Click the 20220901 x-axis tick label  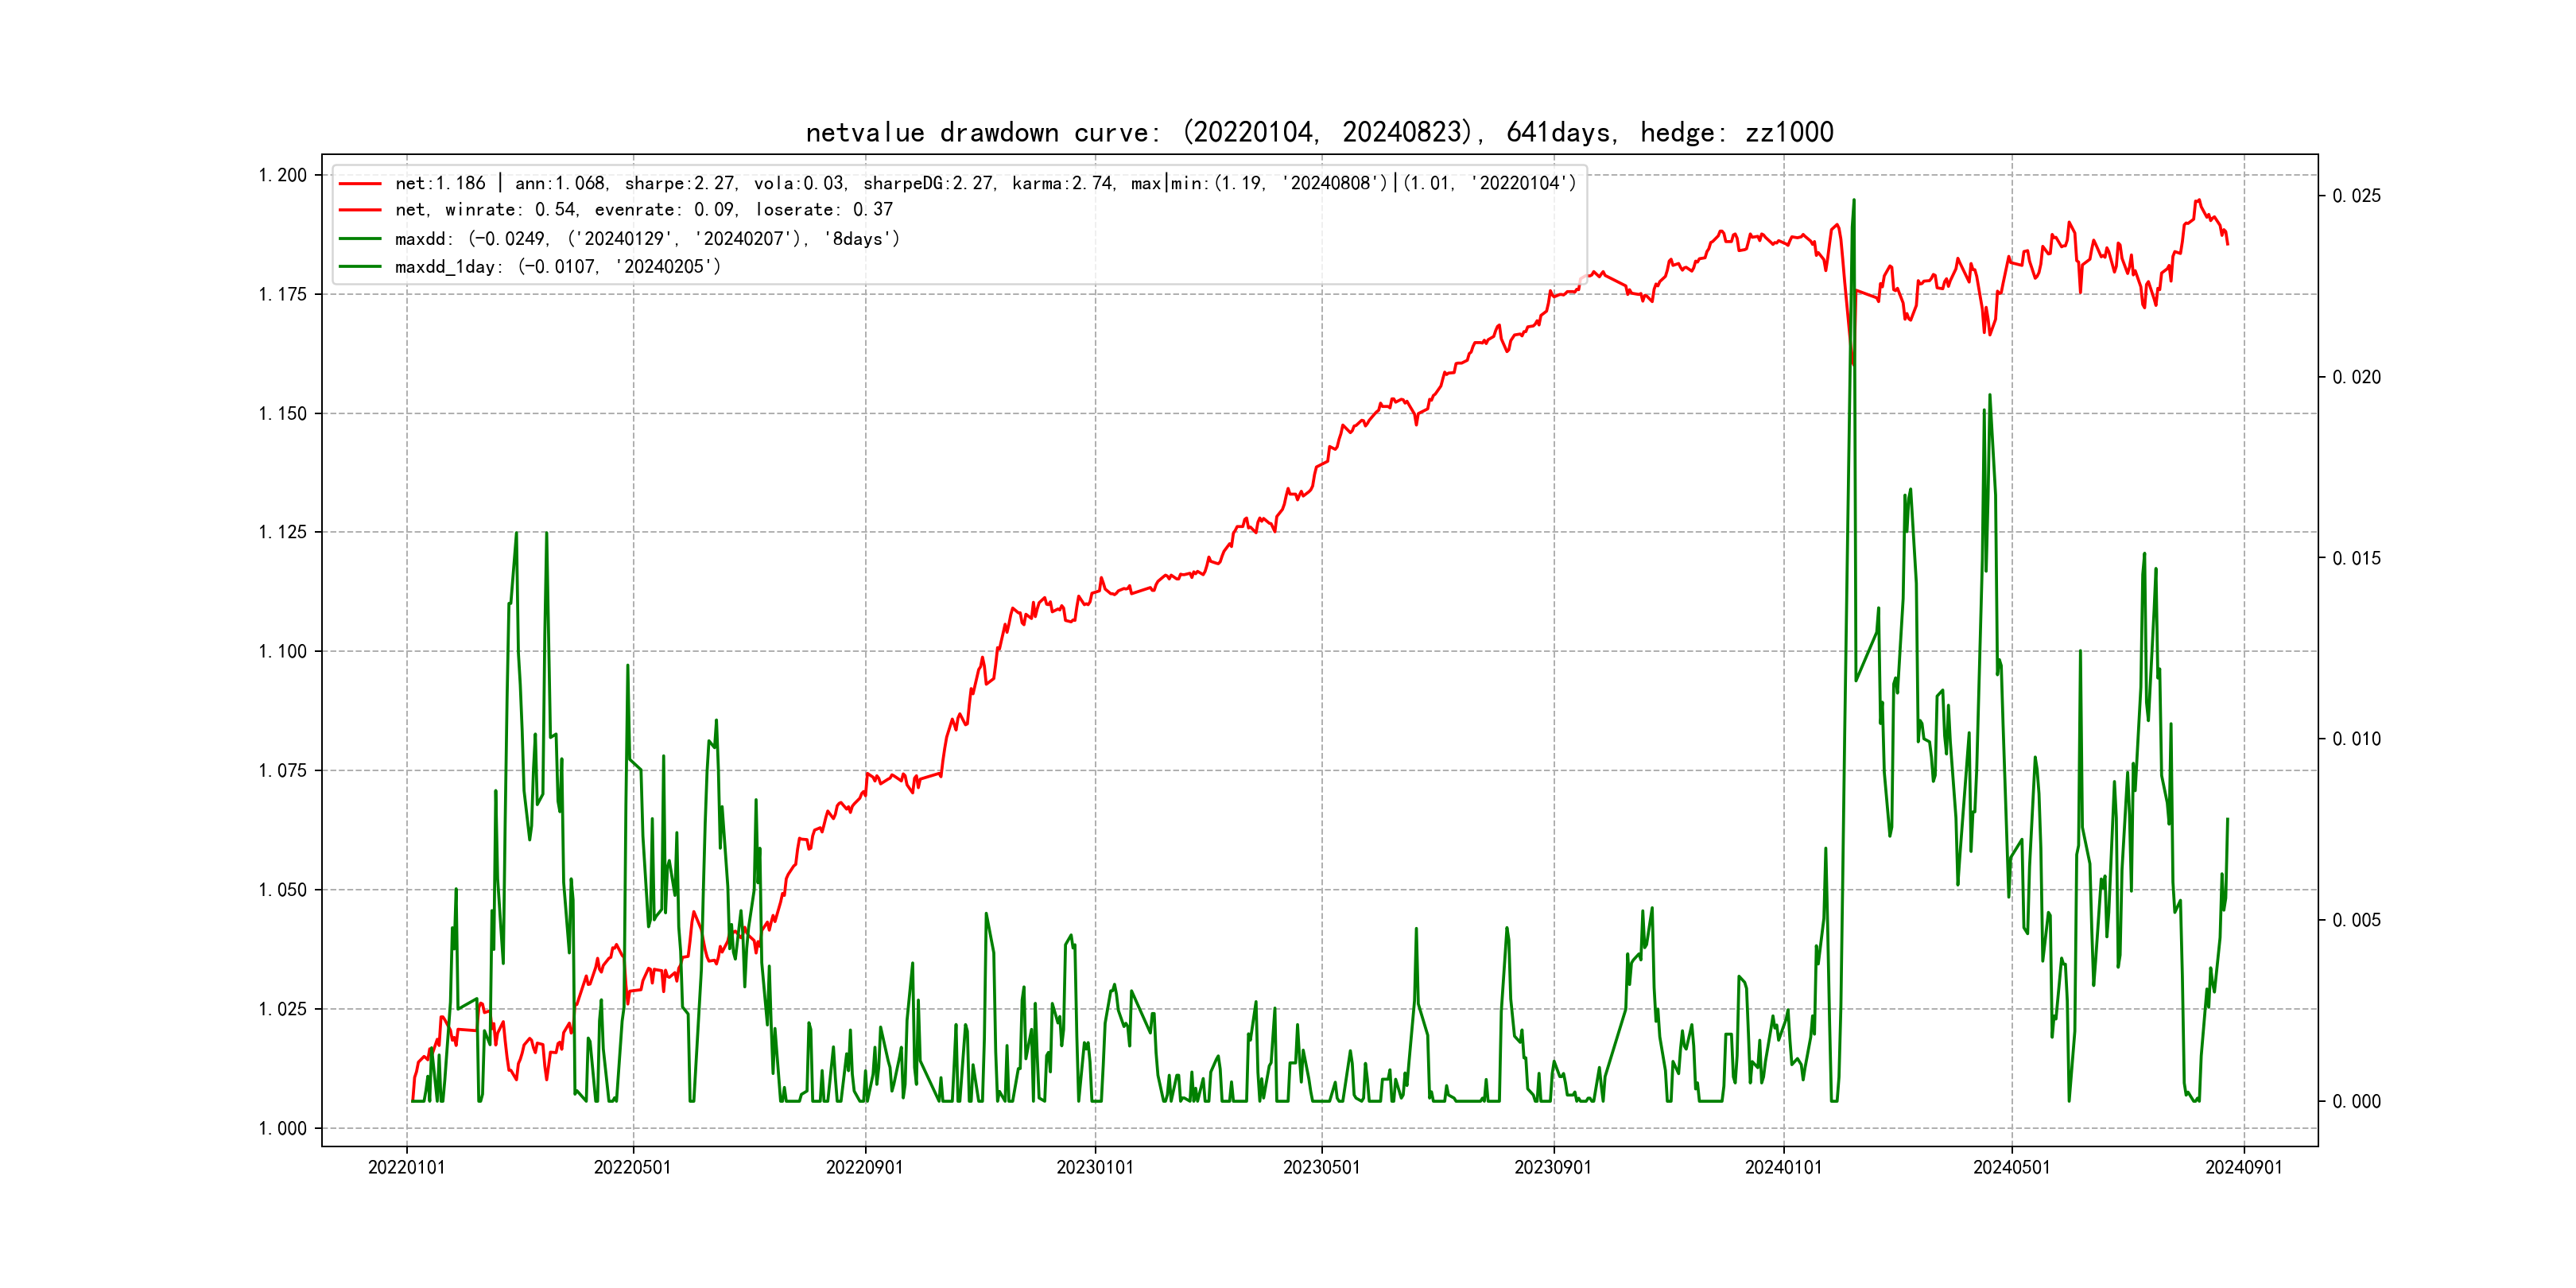[x=864, y=1167]
